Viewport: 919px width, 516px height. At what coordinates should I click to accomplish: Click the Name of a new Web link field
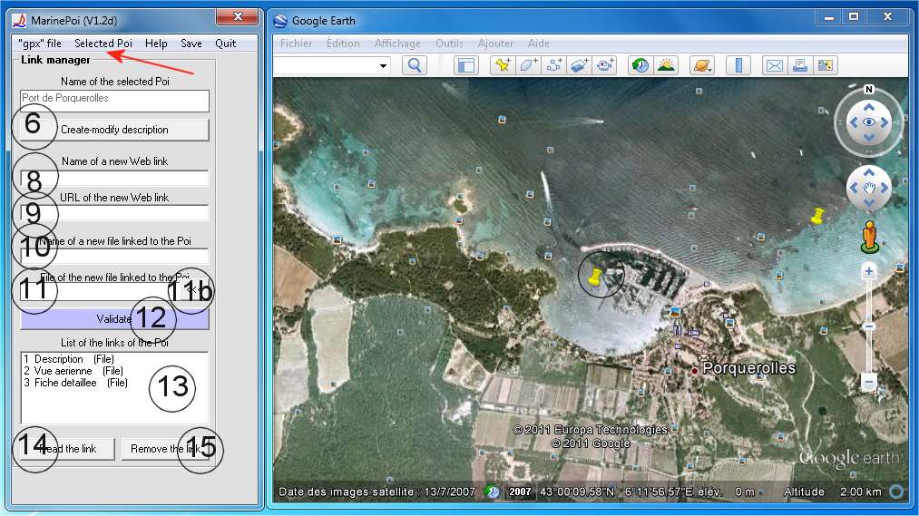point(114,179)
